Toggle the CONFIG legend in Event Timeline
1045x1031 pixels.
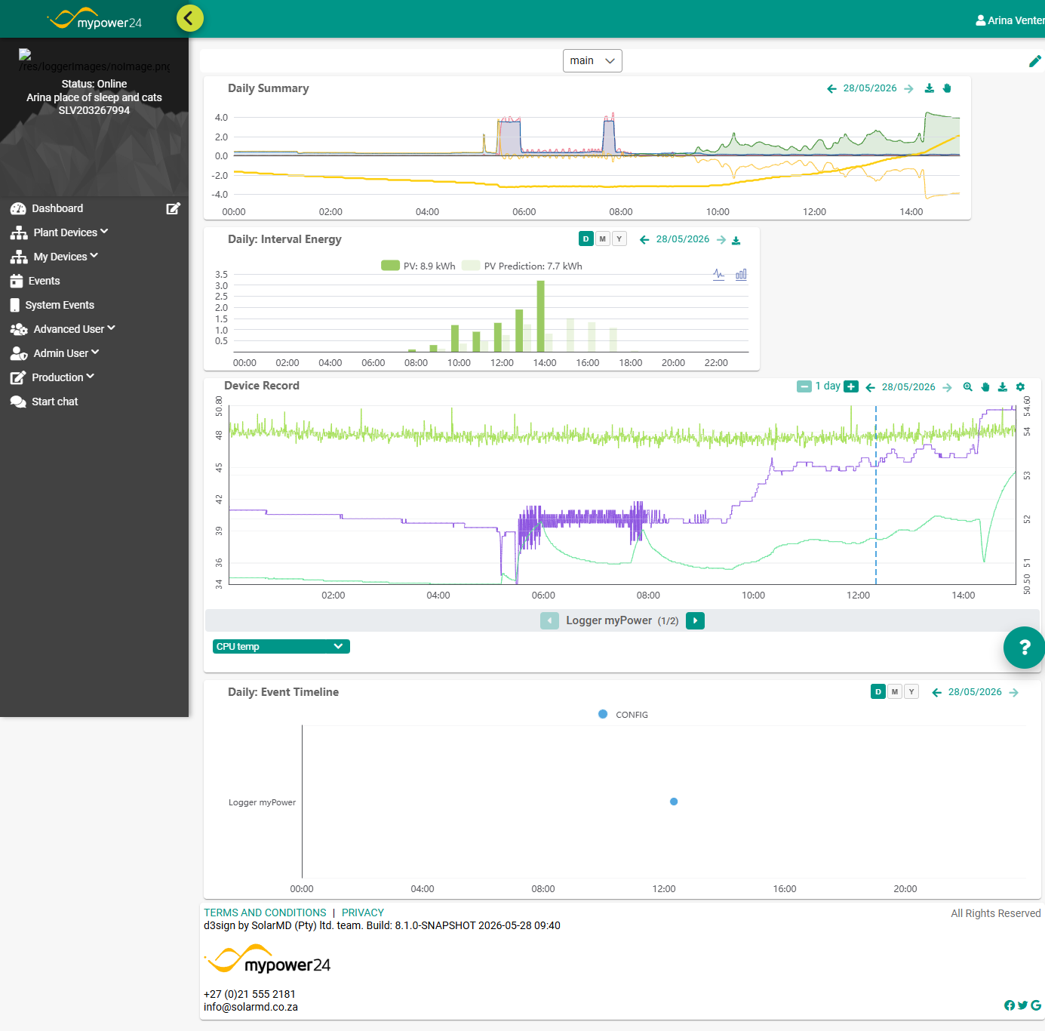(x=623, y=714)
